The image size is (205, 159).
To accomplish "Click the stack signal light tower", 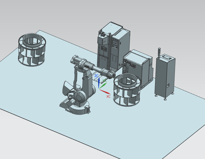I will (159, 53).
